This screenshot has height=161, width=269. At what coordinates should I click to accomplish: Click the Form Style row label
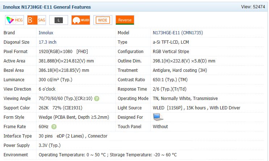click(14, 117)
